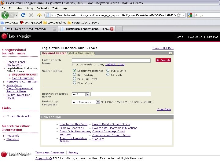Open the Bookmarks menu
The height and width of the screenshot is (165, 220).
[x=43, y=8]
